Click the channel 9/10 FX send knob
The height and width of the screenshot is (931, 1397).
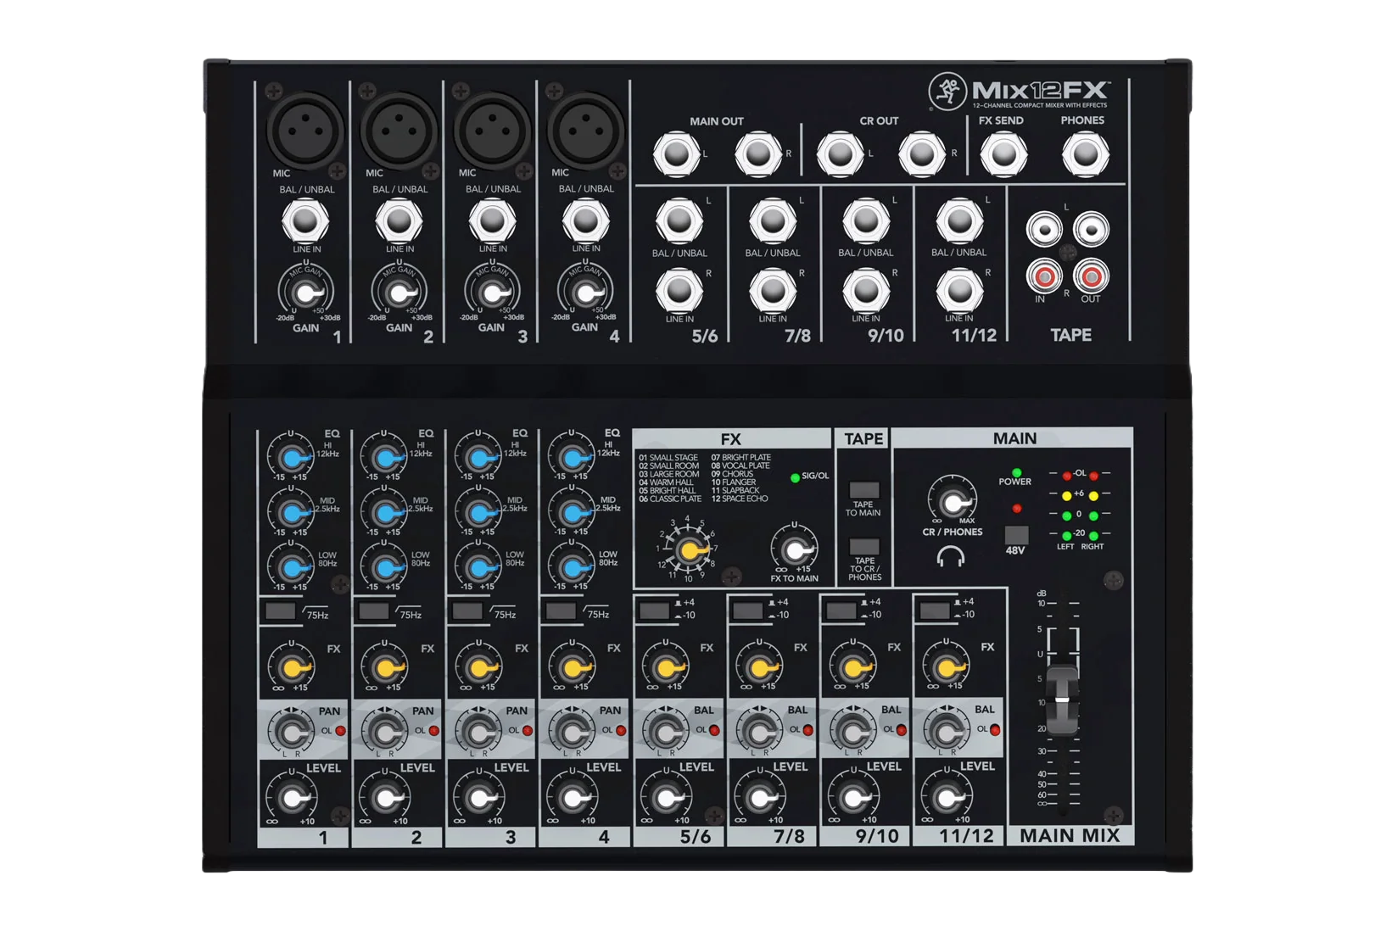point(852,666)
